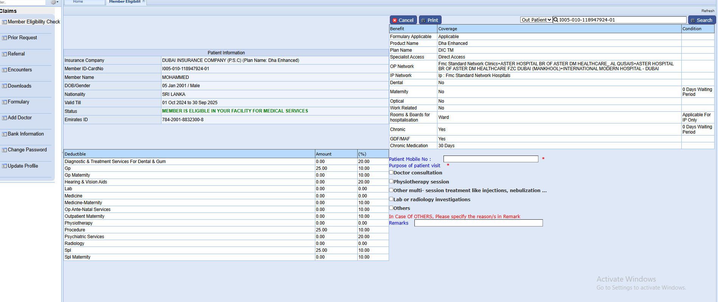Click the Add Doctor sidebar icon
718x302 pixels.
[x=4, y=118]
